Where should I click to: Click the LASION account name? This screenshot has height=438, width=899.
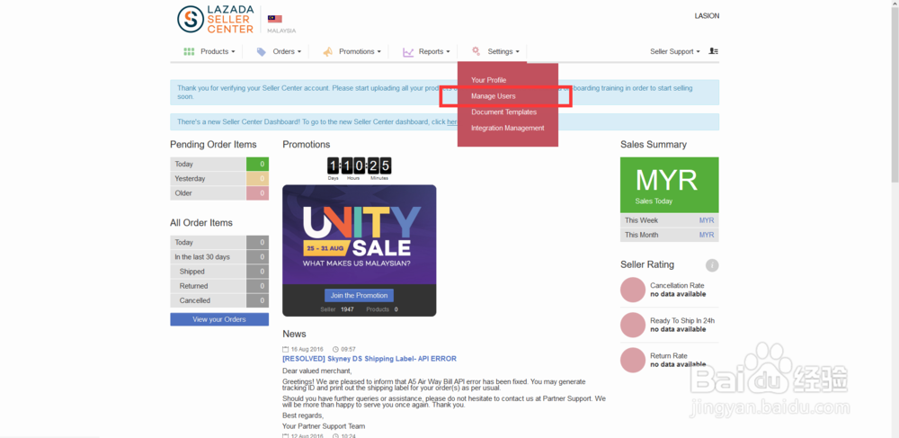(707, 16)
